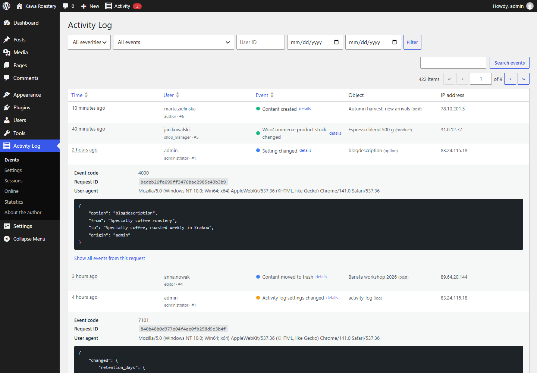Click the comments bubble icon in admin bar
Screen dimensions: 537x373
pyautogui.click(x=66, y=6)
